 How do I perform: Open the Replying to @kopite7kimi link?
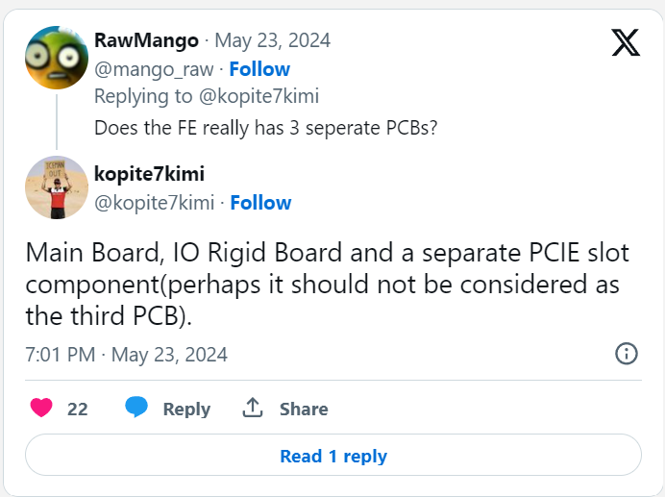click(207, 96)
